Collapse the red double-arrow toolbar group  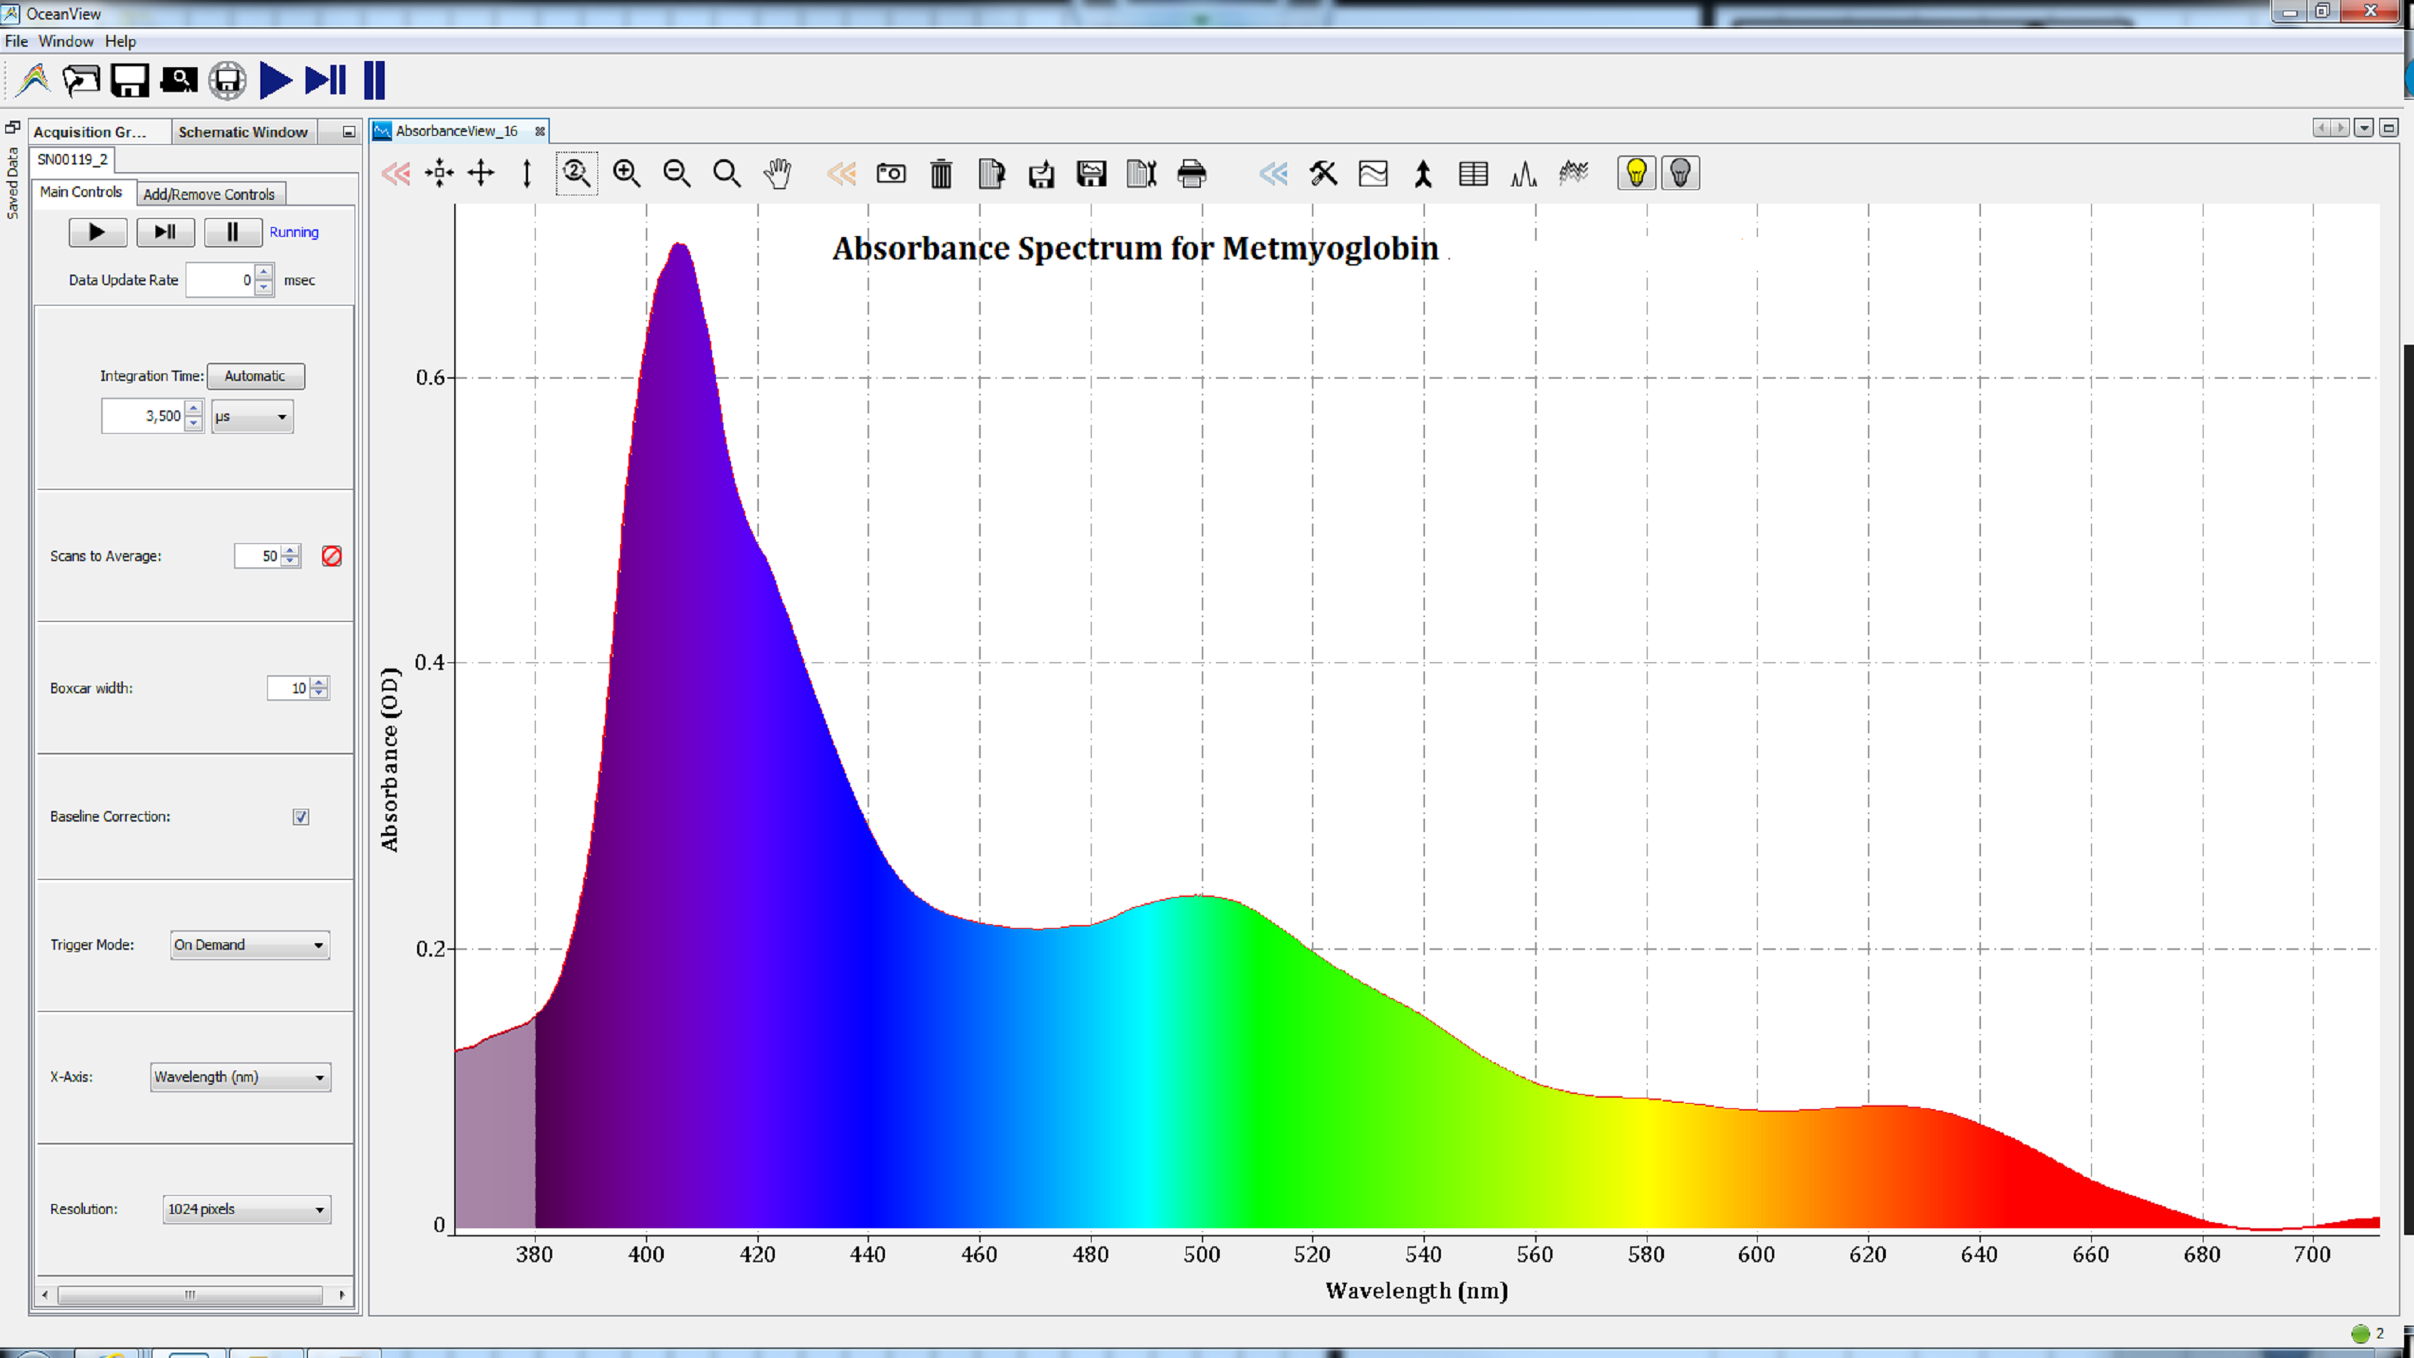[395, 174]
